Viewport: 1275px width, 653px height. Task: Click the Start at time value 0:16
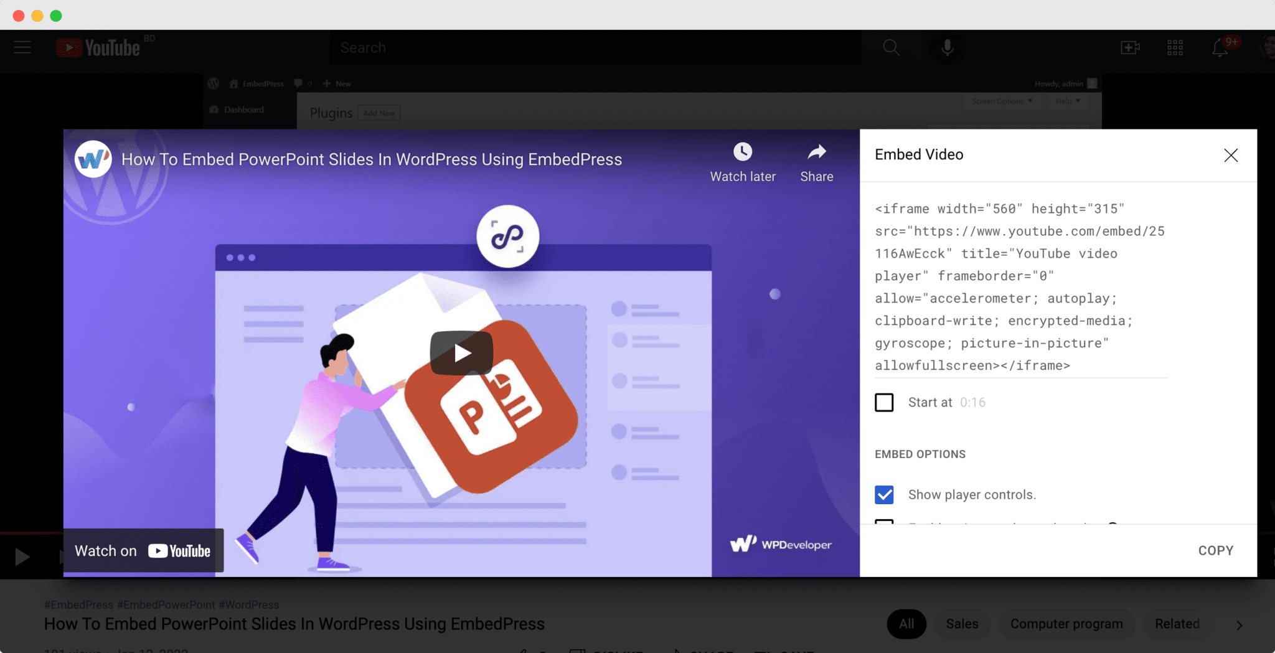tap(972, 402)
